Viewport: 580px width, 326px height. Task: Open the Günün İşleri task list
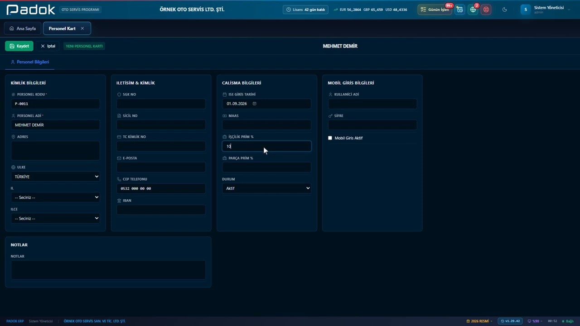coord(435,10)
